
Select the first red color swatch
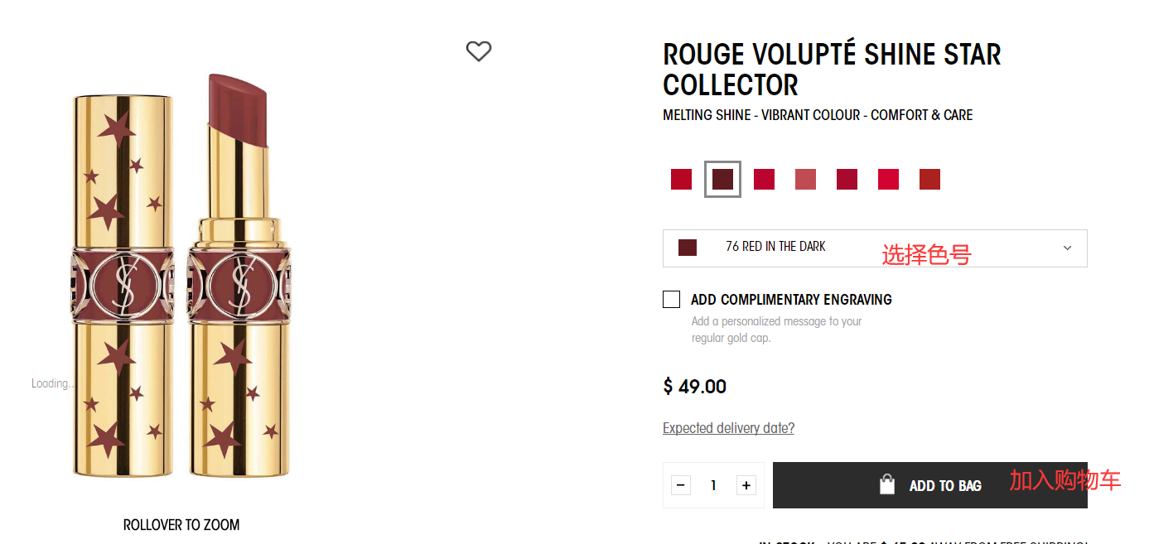coord(681,180)
